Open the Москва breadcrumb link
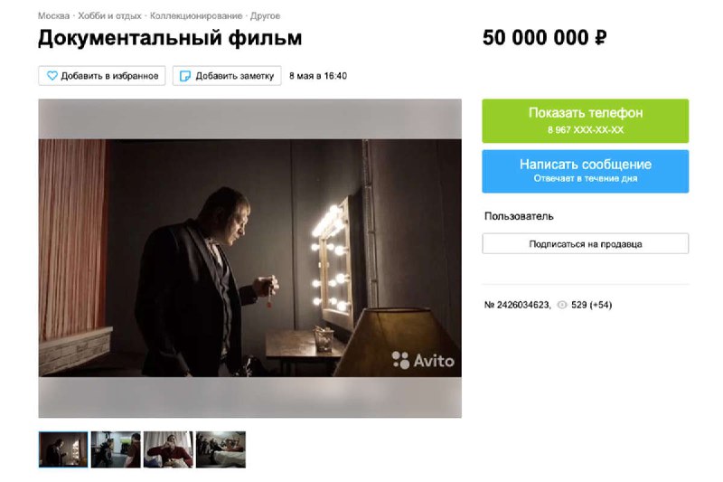 click(53, 15)
